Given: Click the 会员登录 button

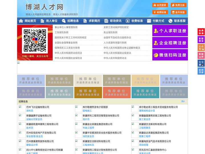Looking at the screenshot, I should tap(160, 5).
